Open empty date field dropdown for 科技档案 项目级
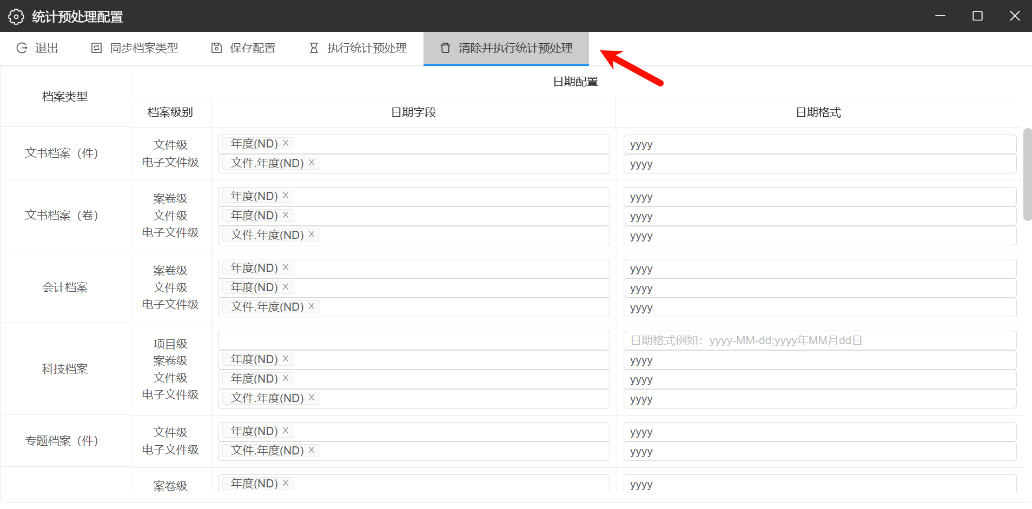The width and height of the screenshot is (1032, 509). (414, 340)
